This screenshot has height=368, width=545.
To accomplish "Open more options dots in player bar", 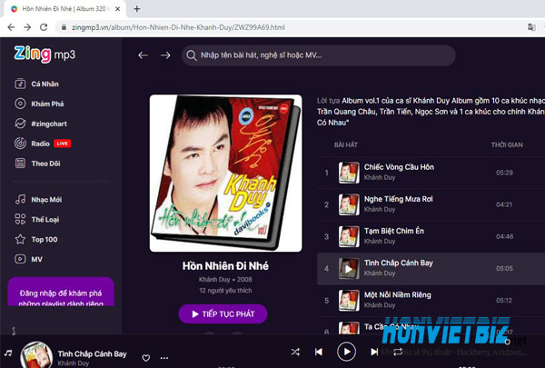I will pyautogui.click(x=164, y=358).
